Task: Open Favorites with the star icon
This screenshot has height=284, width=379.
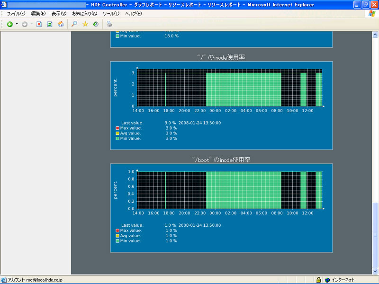Action: coord(85,24)
